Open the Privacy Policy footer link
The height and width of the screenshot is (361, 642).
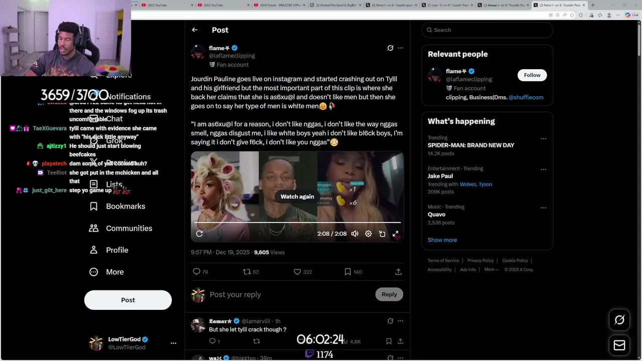coord(480,261)
